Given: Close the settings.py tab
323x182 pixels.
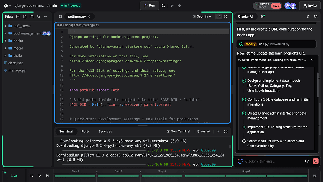Looking at the screenshot, I should pyautogui.click(x=89, y=17).
